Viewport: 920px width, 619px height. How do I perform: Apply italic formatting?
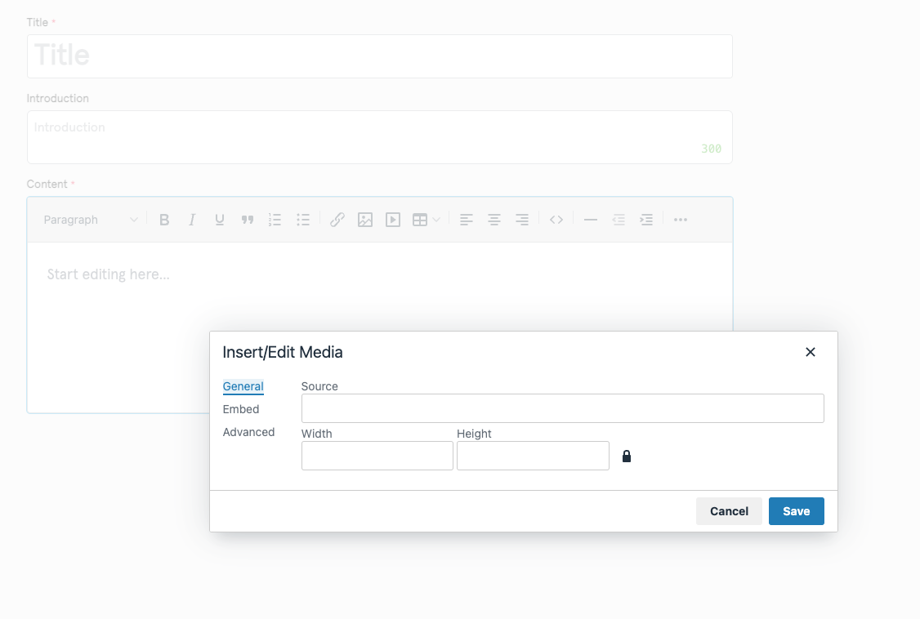(192, 220)
